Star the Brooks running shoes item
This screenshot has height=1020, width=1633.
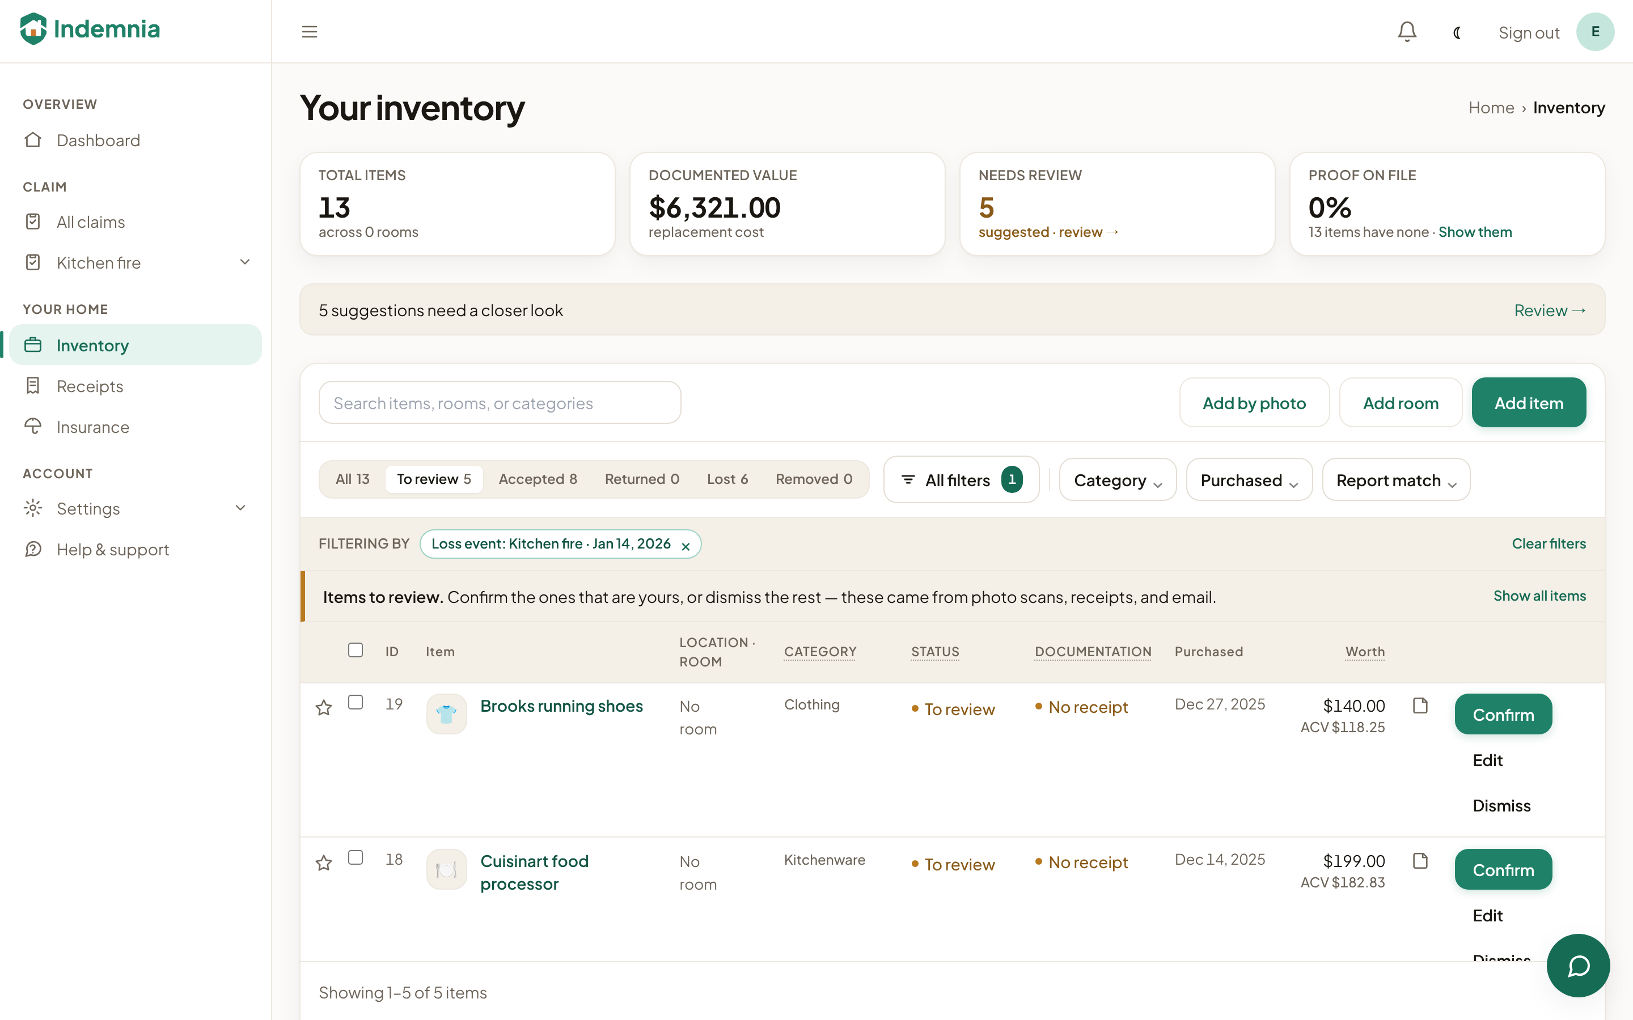[324, 707]
